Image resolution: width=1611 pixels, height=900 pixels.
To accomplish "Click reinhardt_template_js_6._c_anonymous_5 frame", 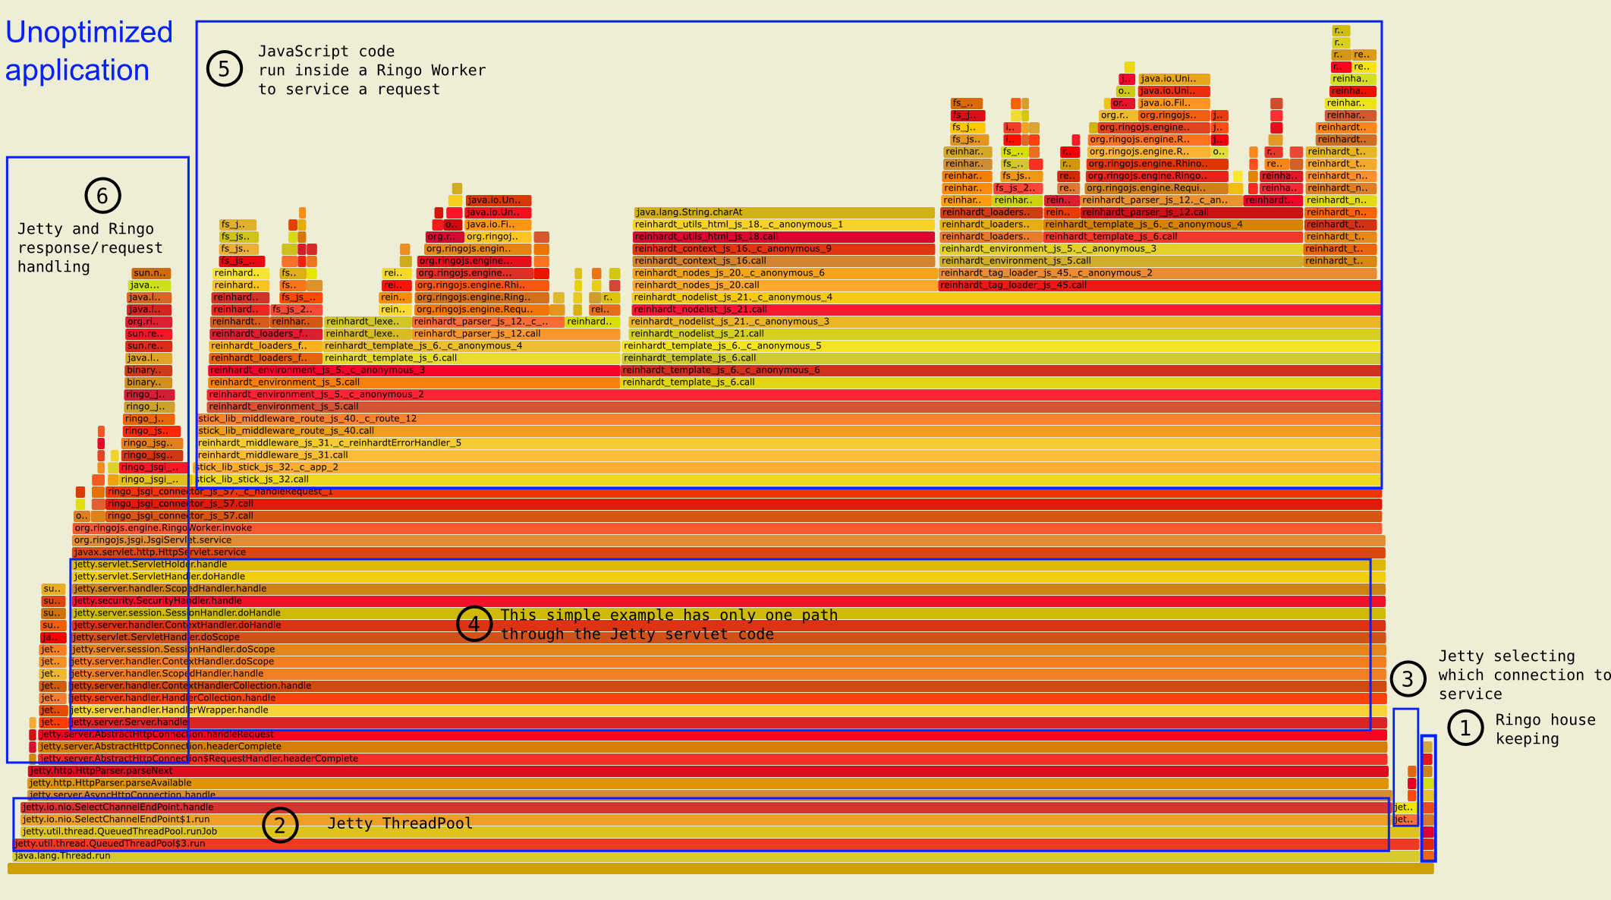I will point(1001,346).
